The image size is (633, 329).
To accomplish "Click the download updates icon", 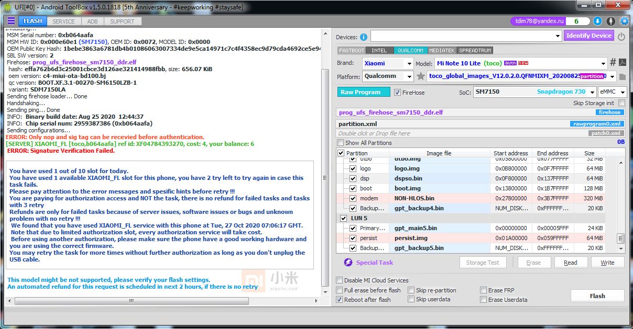I will [x=598, y=21].
